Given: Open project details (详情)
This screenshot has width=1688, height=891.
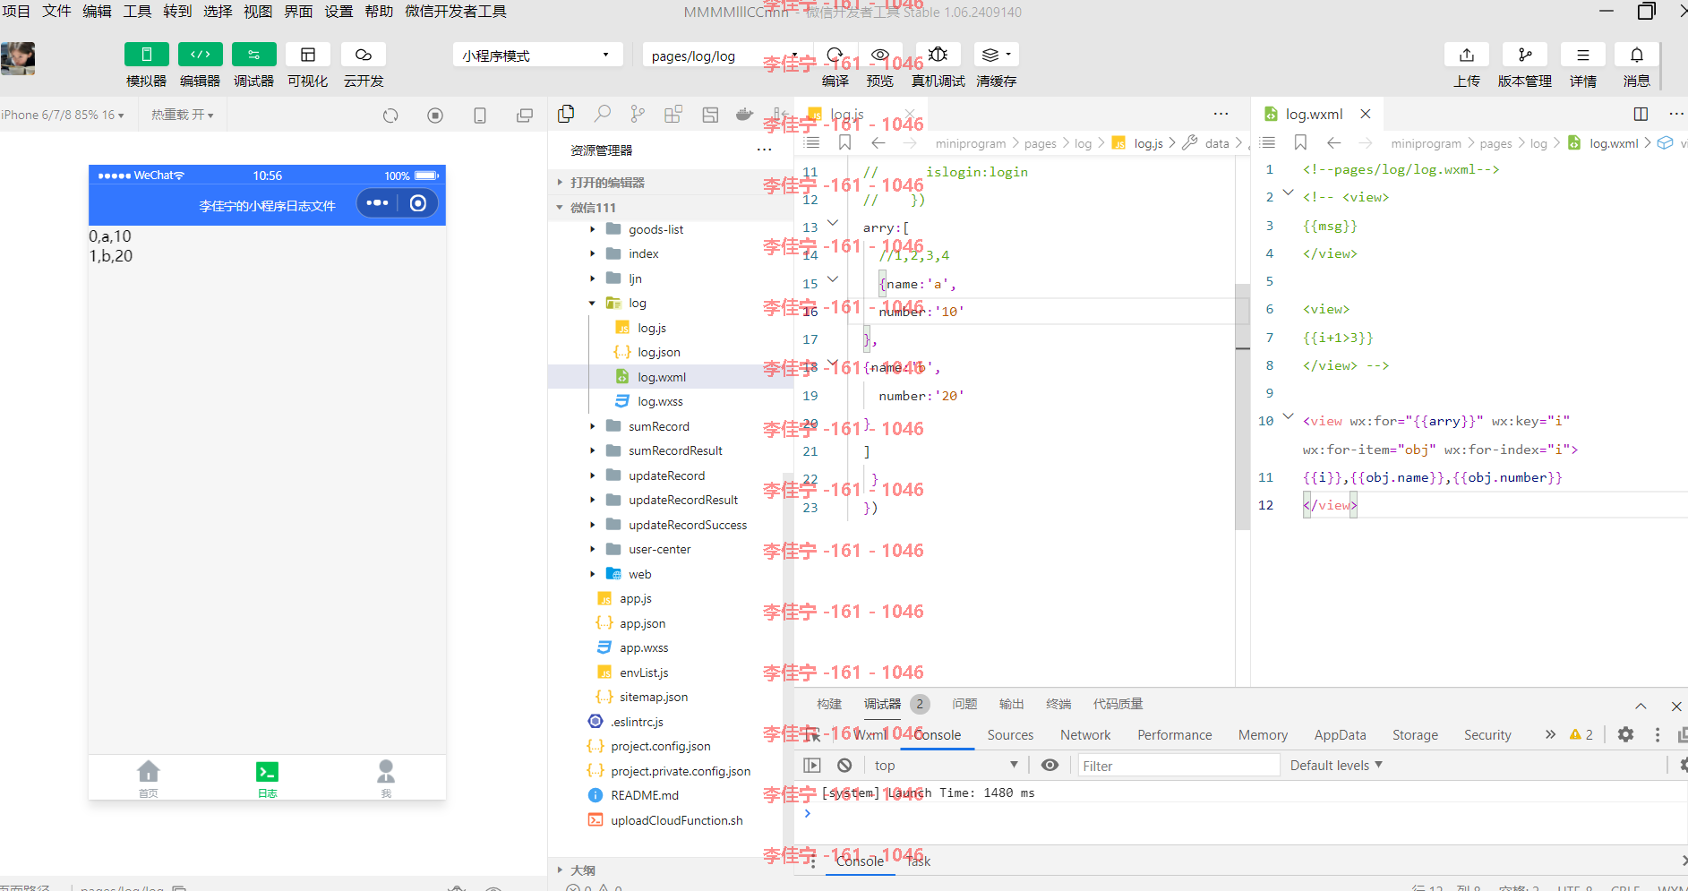Looking at the screenshot, I should point(1583,55).
